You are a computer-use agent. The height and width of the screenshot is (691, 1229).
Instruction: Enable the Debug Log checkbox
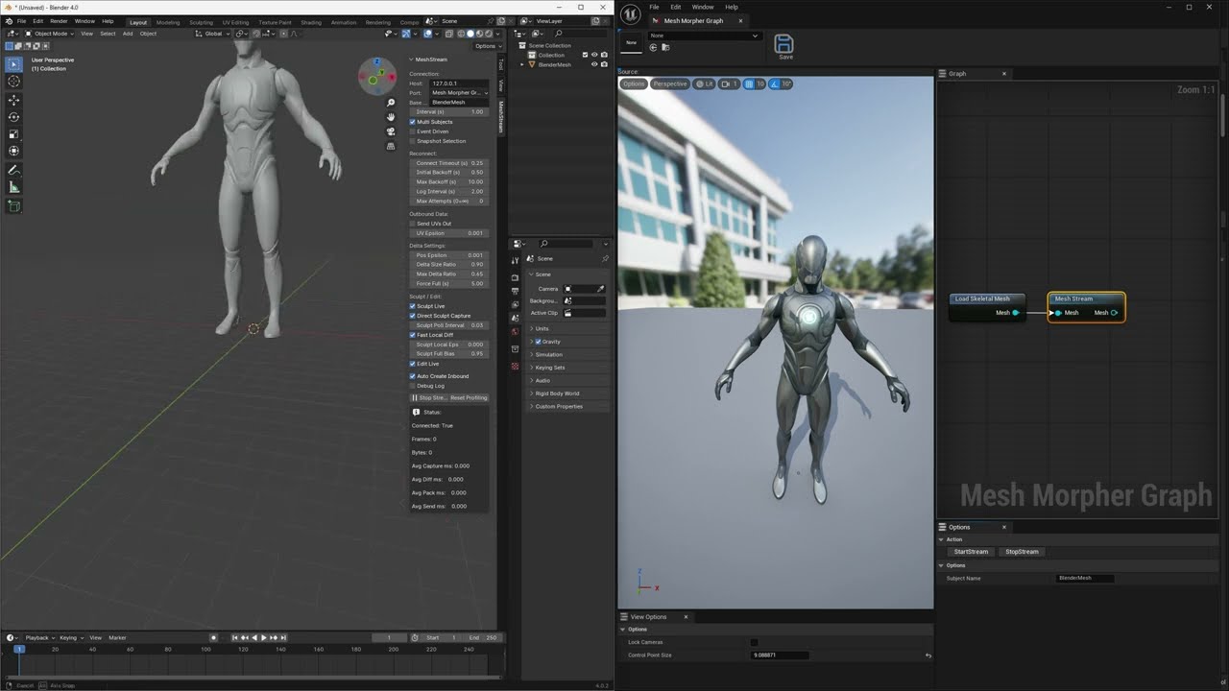413,386
